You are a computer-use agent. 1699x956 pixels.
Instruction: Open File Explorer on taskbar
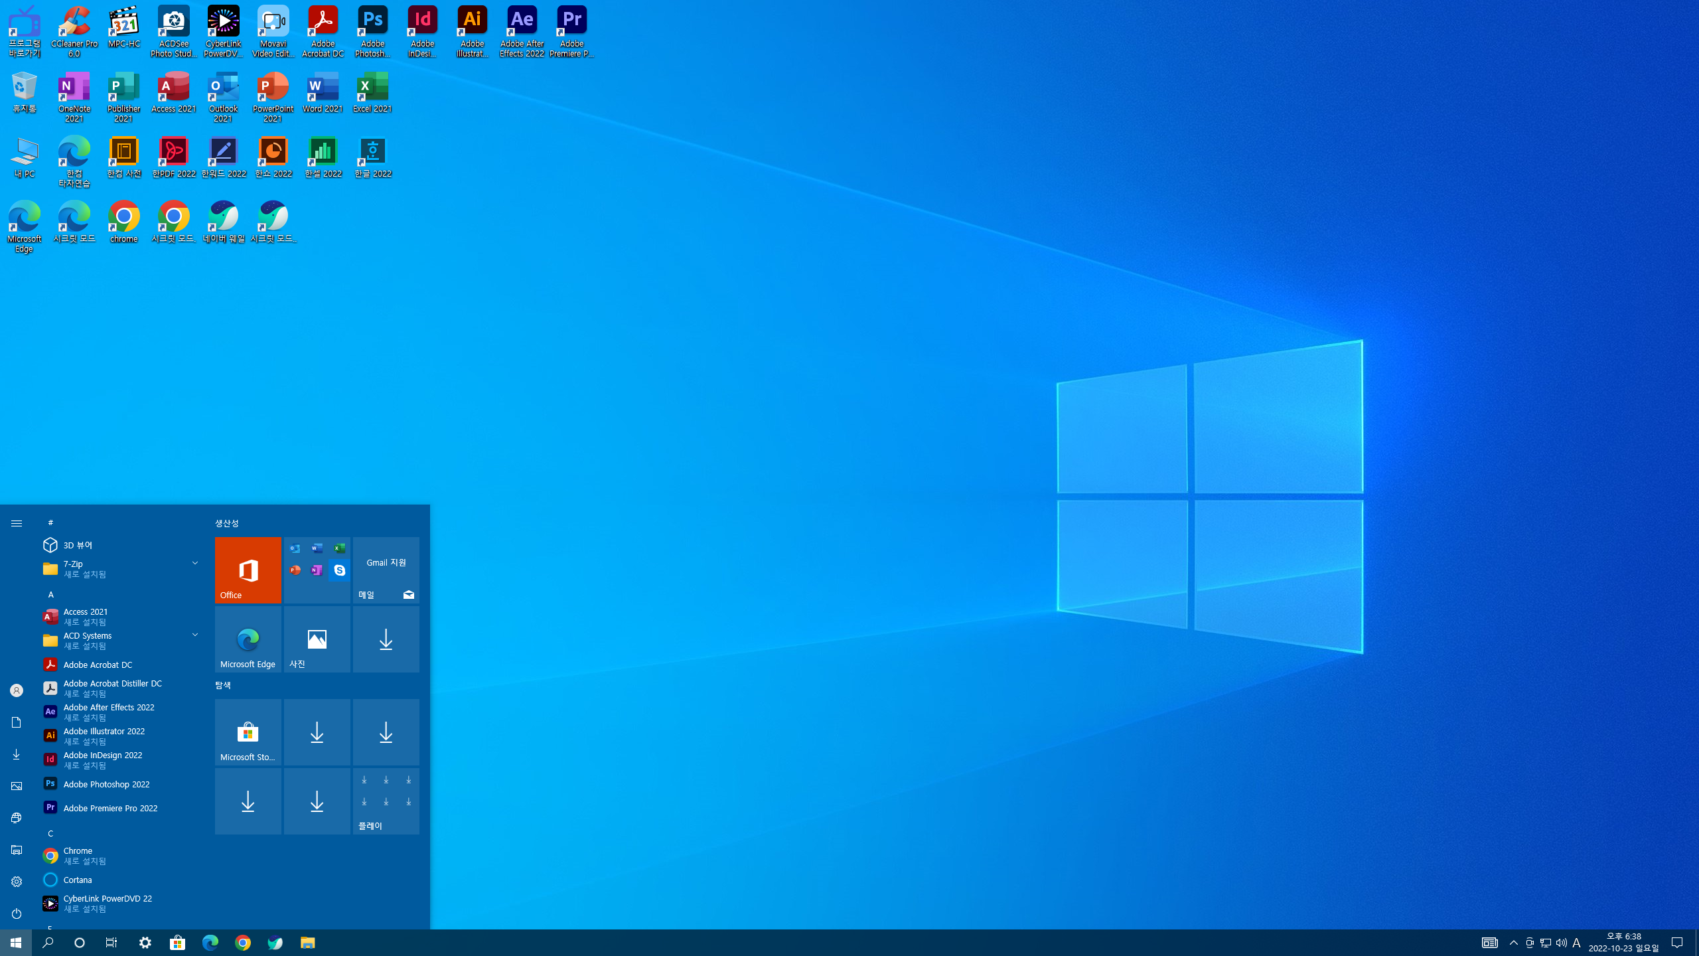(x=307, y=943)
